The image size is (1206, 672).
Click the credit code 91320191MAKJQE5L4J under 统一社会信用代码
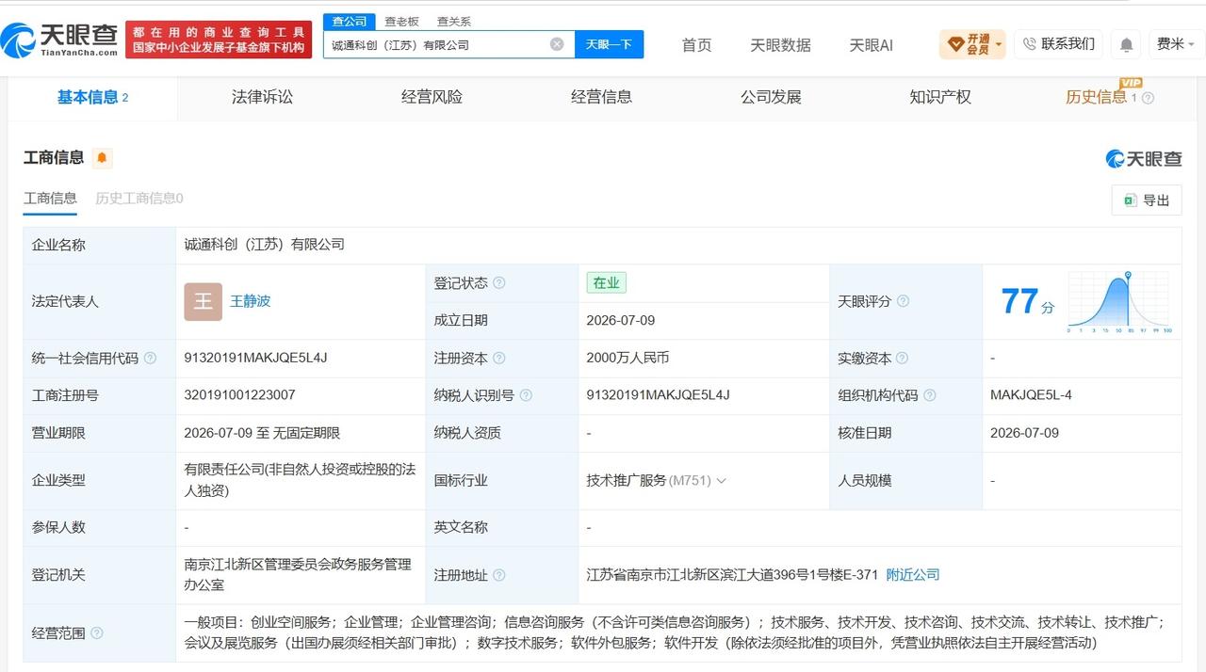click(x=255, y=359)
